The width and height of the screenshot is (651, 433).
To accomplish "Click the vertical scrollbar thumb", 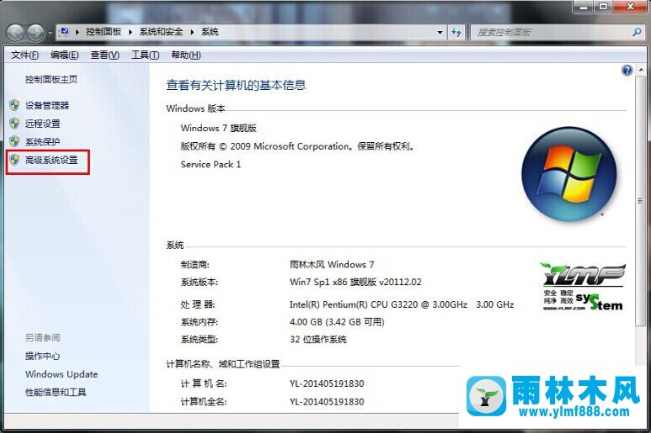I will click(x=641, y=201).
